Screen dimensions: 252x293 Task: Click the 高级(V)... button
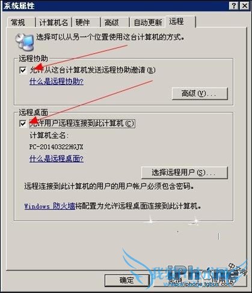point(200,94)
